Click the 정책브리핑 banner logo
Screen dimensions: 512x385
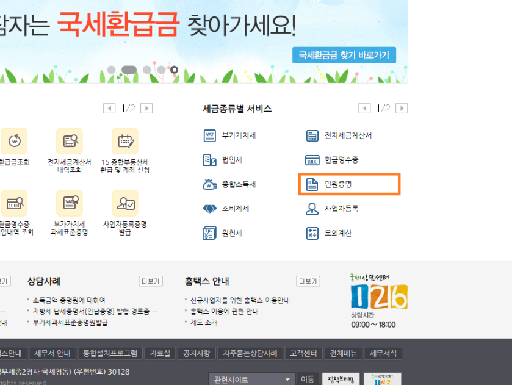click(341, 380)
